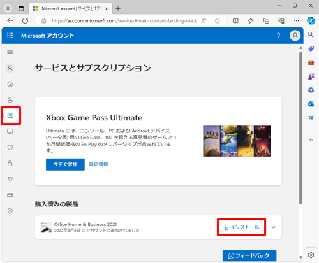Open Security shield icon in sidebar
The width and height of the screenshot is (319, 263).
10,147
